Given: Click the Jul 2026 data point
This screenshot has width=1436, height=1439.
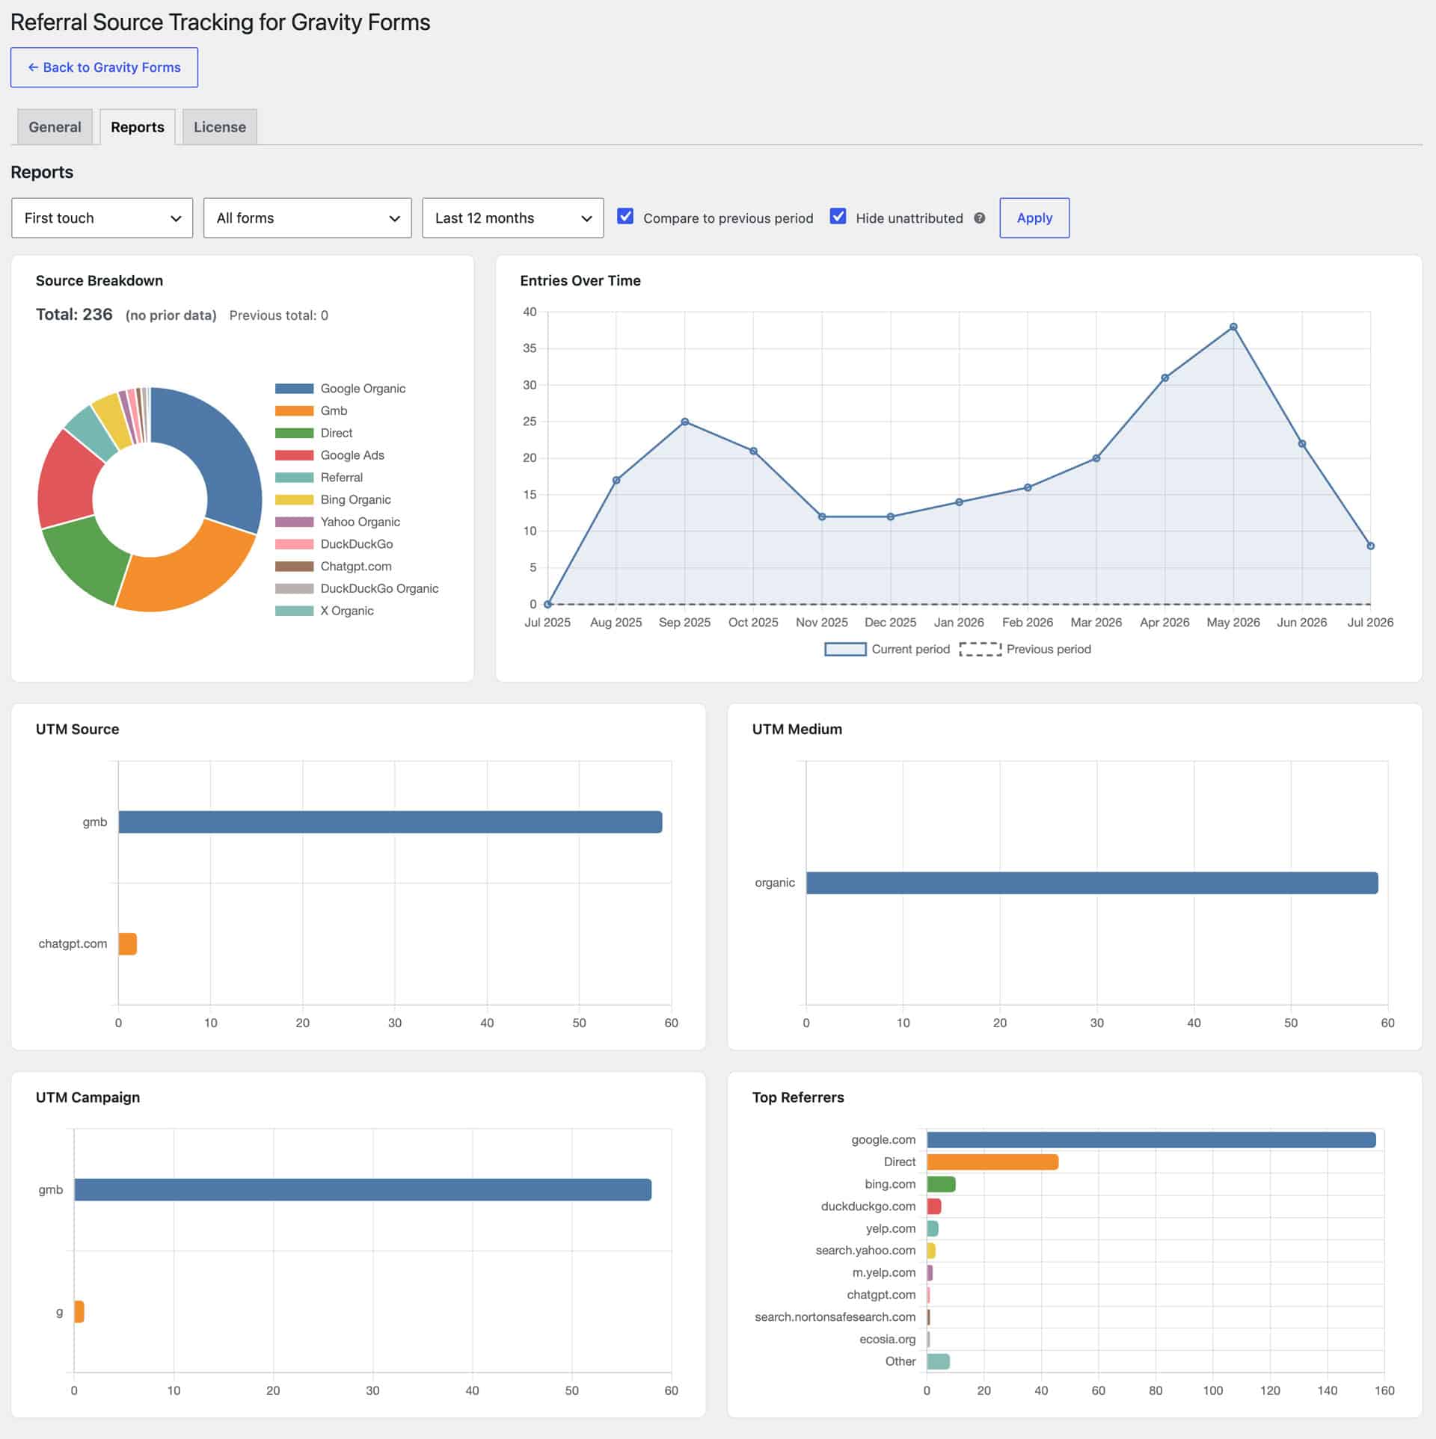Looking at the screenshot, I should (1370, 546).
